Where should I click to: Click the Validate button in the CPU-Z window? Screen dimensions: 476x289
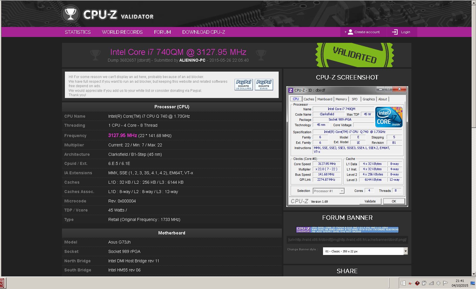(x=370, y=201)
